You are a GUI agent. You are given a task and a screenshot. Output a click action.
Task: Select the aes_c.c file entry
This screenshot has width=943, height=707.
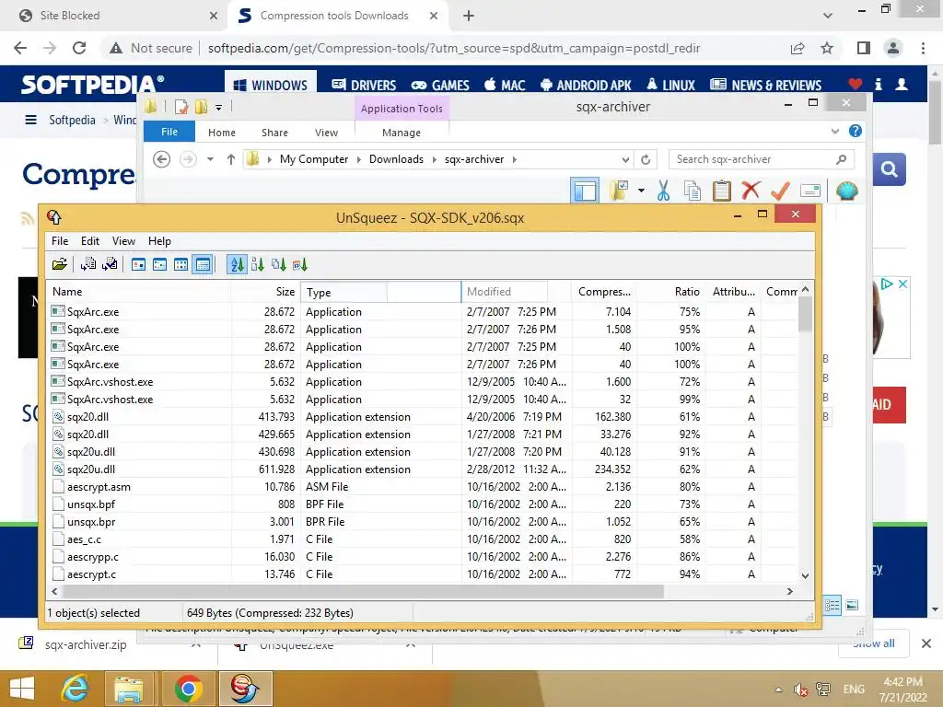tap(424, 539)
